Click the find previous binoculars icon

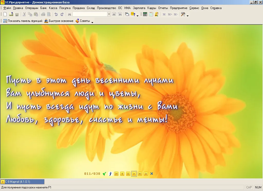click(x=120, y=14)
